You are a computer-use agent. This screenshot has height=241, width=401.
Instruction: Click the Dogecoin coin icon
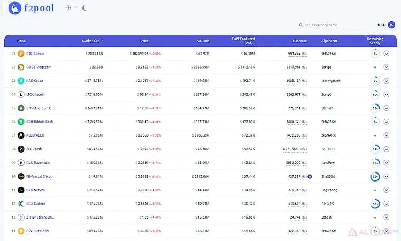(x=21, y=67)
